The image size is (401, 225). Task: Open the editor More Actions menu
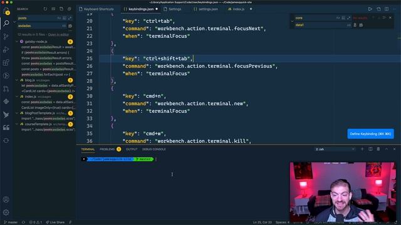[x=395, y=9]
